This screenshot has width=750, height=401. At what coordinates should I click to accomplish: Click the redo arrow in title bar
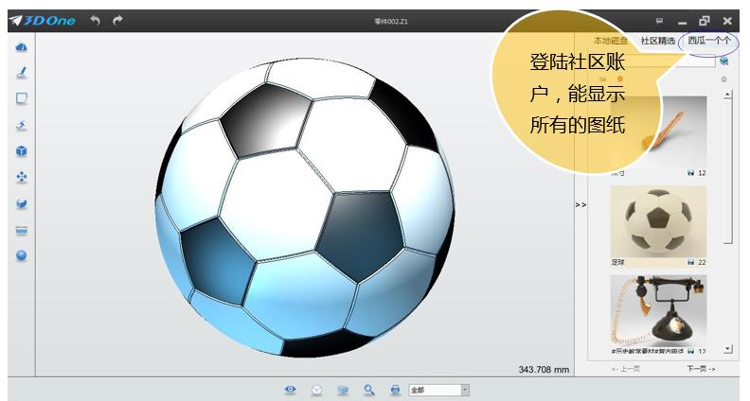coord(118,20)
